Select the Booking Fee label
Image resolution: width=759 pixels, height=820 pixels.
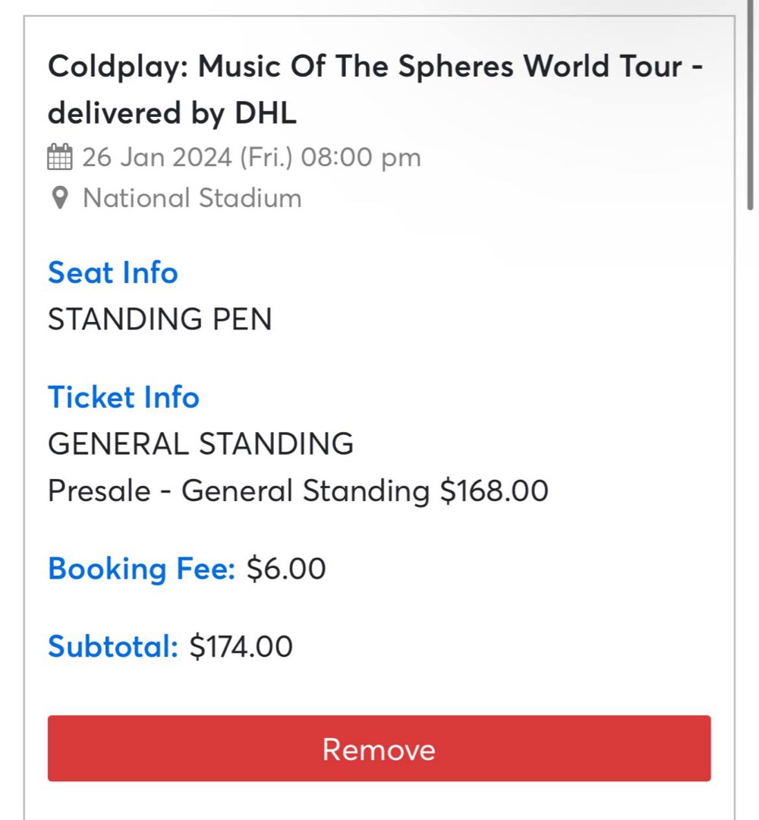pyautogui.click(x=140, y=568)
